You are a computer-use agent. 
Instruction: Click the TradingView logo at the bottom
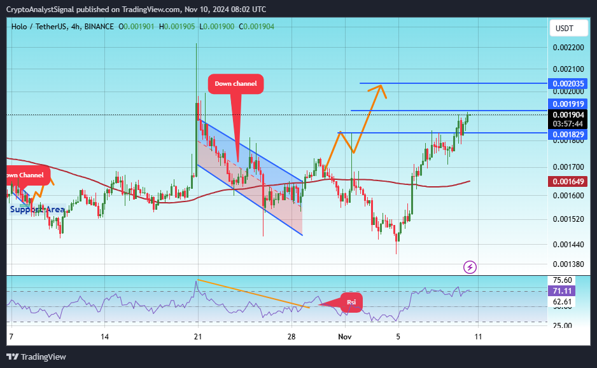coord(36,357)
